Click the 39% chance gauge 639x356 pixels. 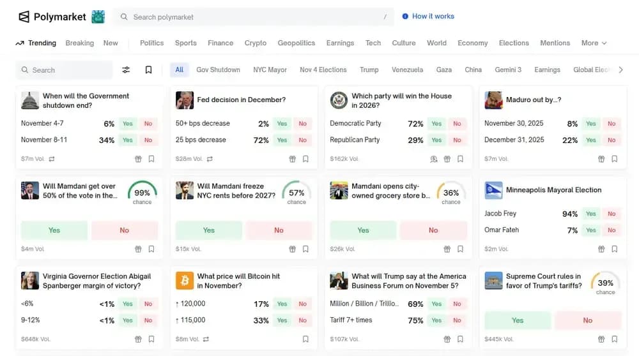click(x=606, y=283)
